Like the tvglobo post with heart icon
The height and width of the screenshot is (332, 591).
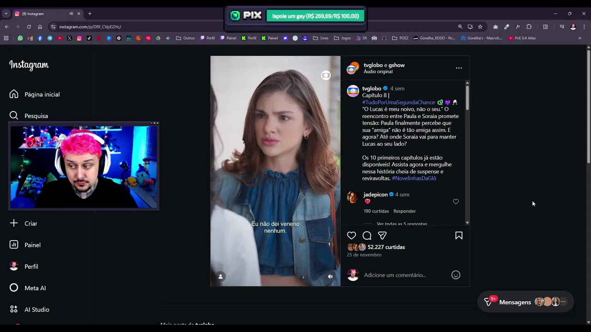point(351,236)
